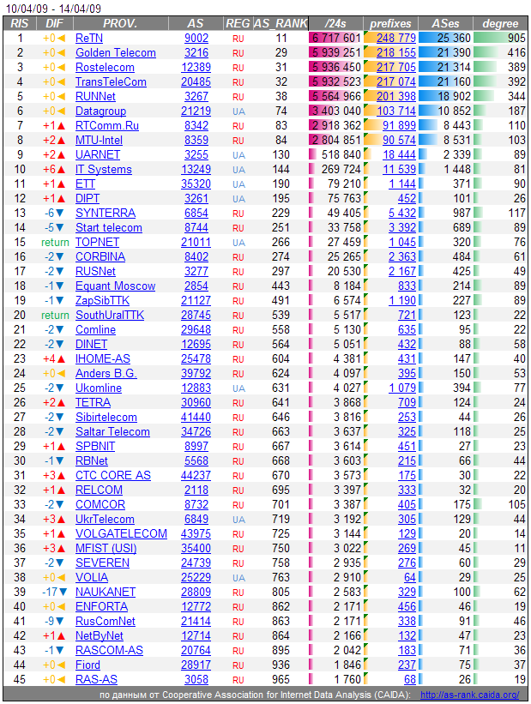Open Ukomline prefixes count 1 079
The width and height of the screenshot is (531, 704).
(402, 388)
